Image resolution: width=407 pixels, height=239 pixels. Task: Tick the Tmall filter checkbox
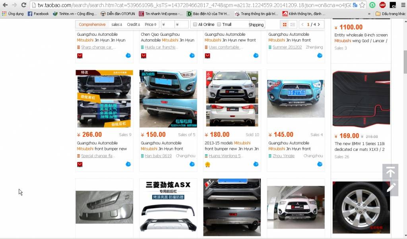pyautogui.click(x=219, y=24)
